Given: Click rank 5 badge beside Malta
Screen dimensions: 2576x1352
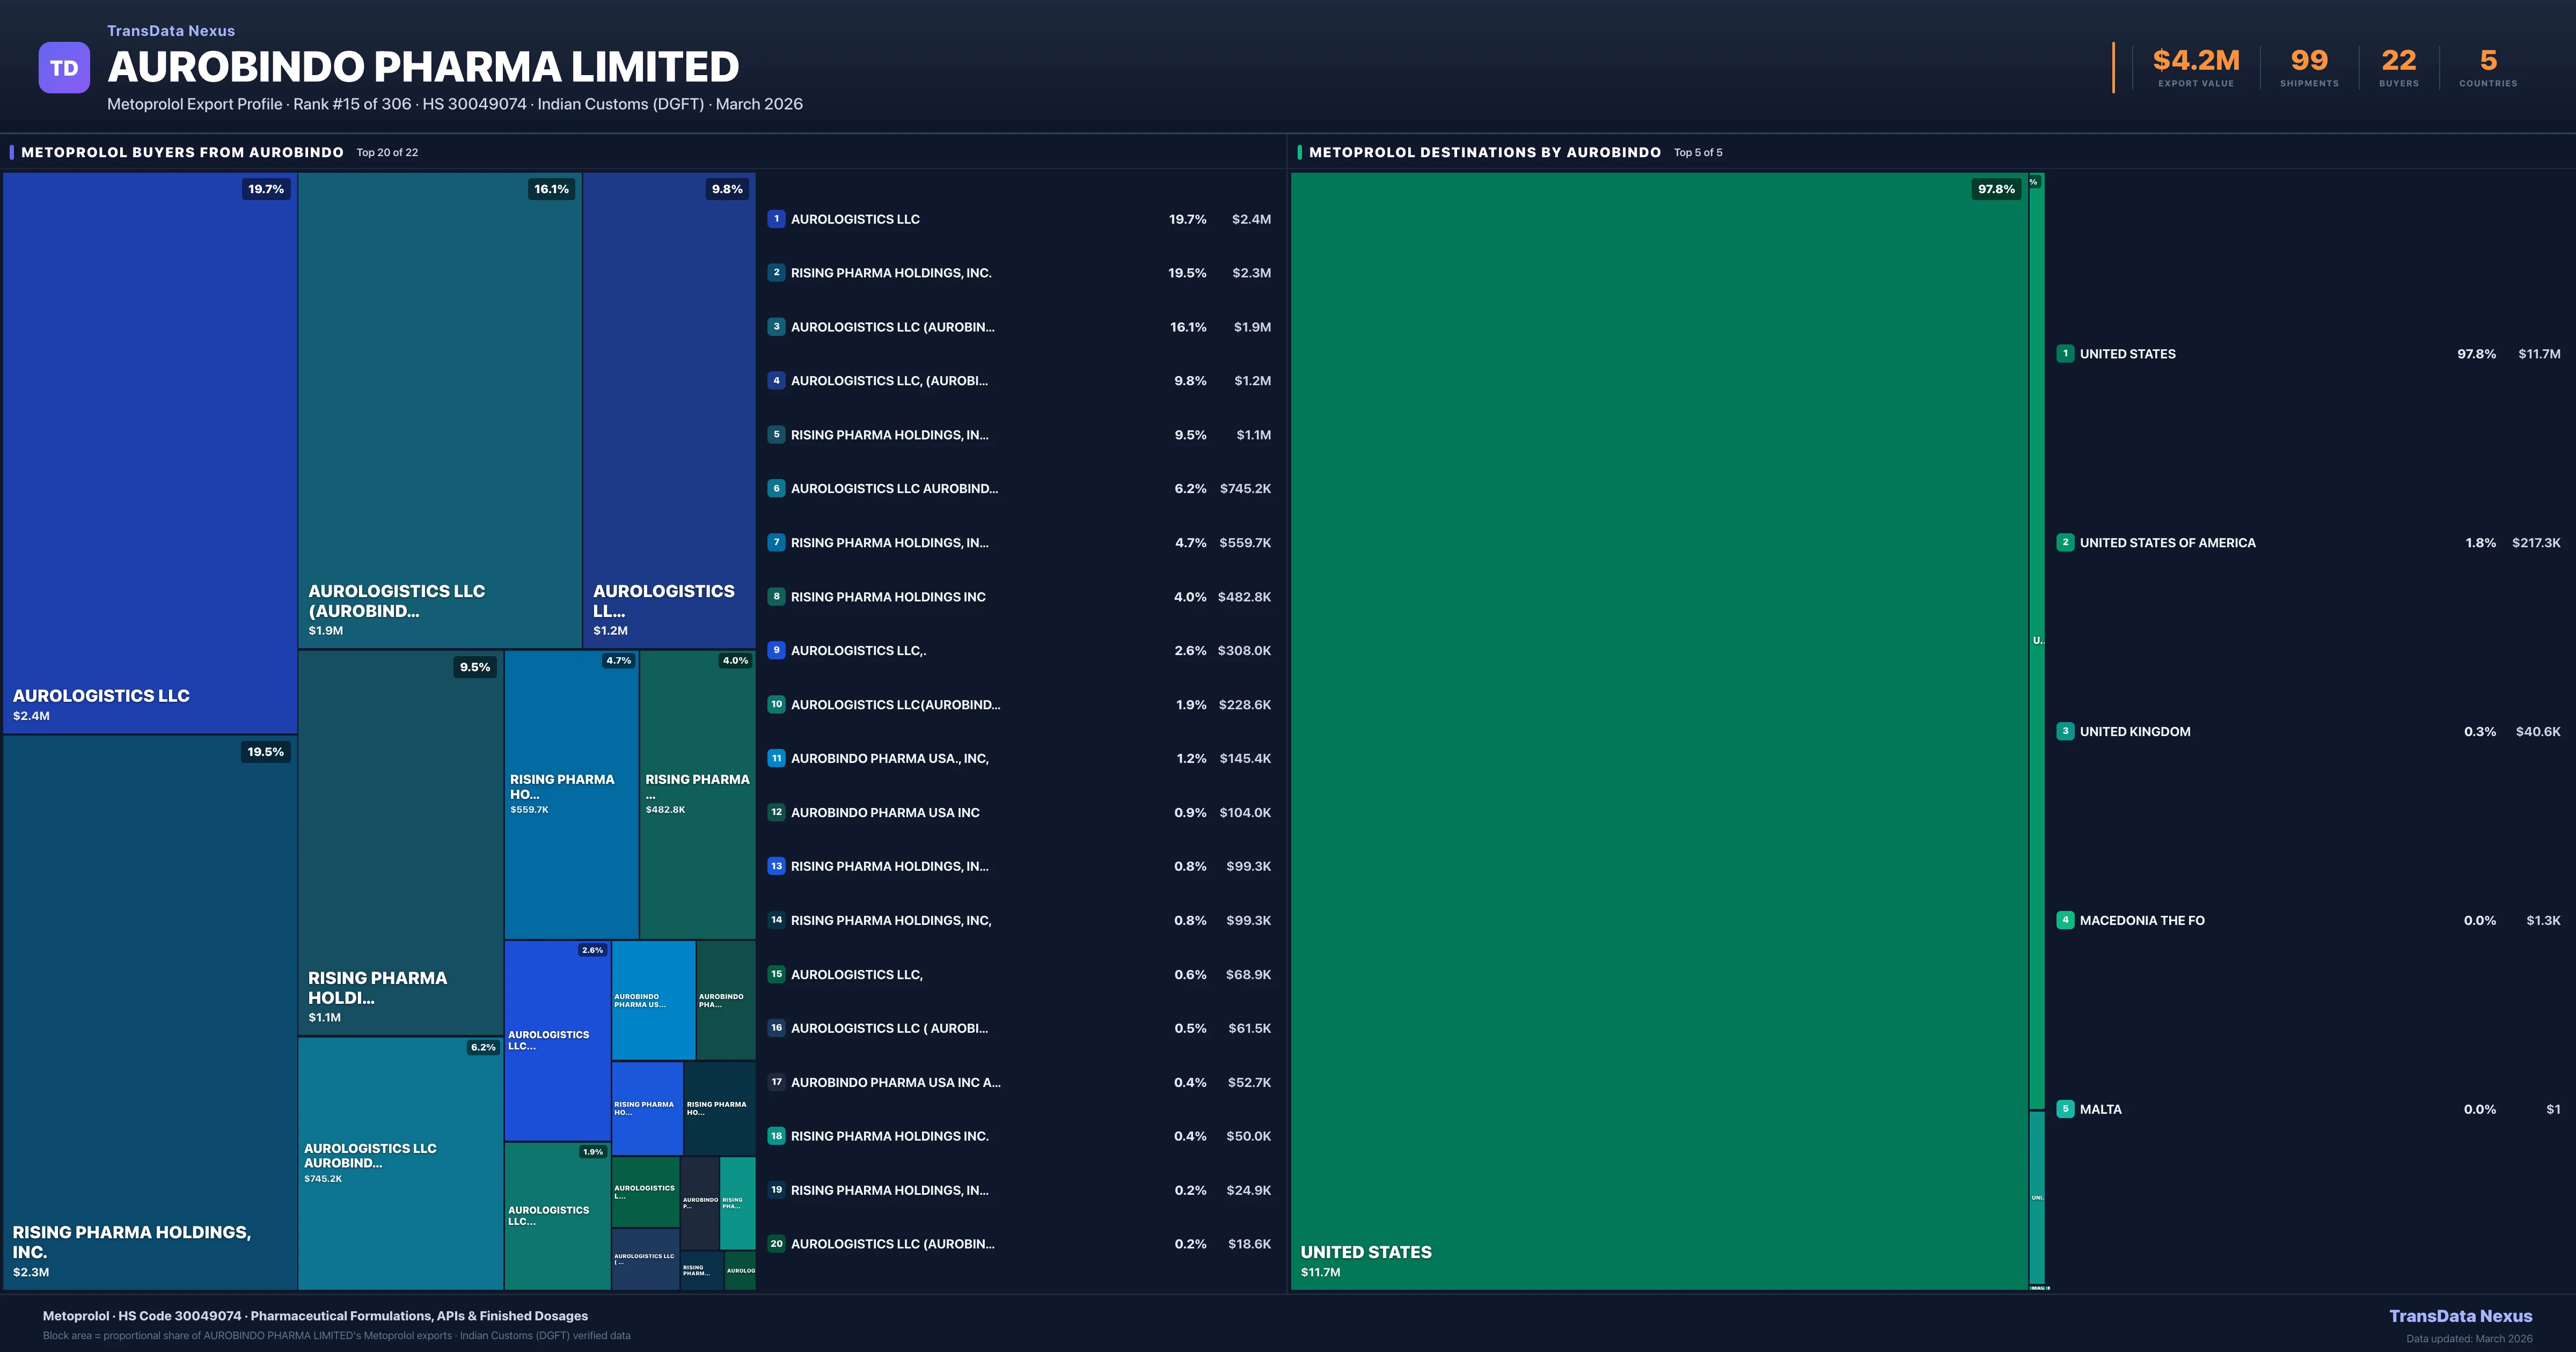Looking at the screenshot, I should pos(2065,1109).
